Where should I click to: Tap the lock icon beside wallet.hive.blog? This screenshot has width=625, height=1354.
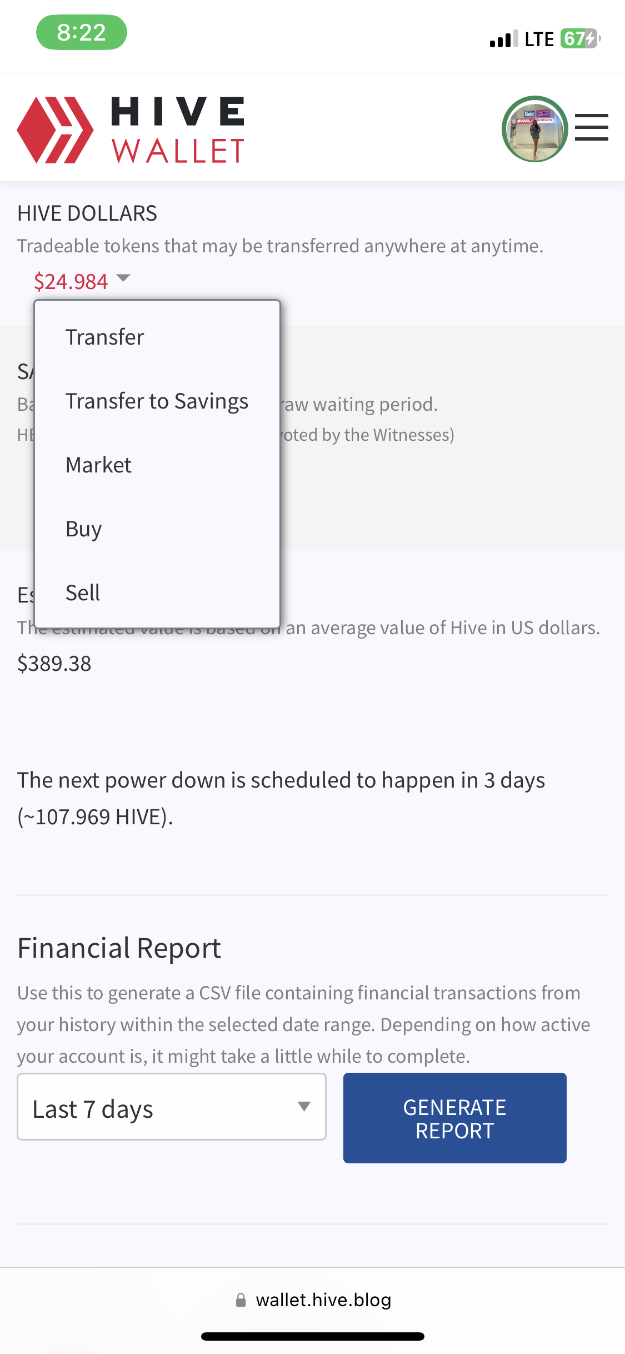point(241,1300)
